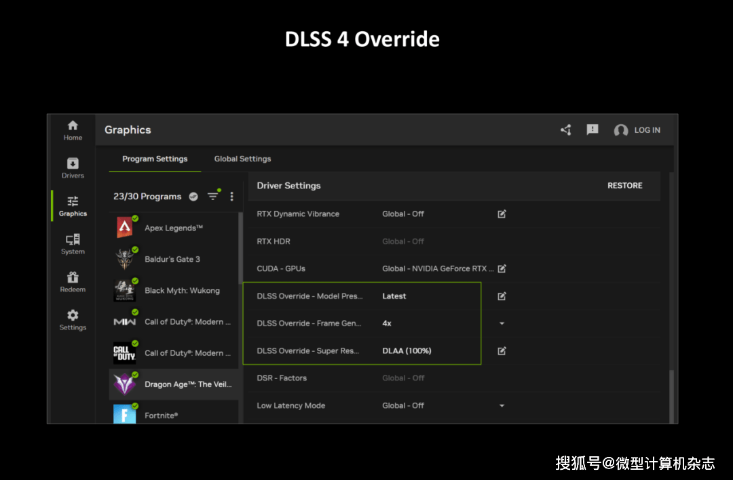Click the CUDA - GPUs label
This screenshot has width=733, height=480.
281,268
